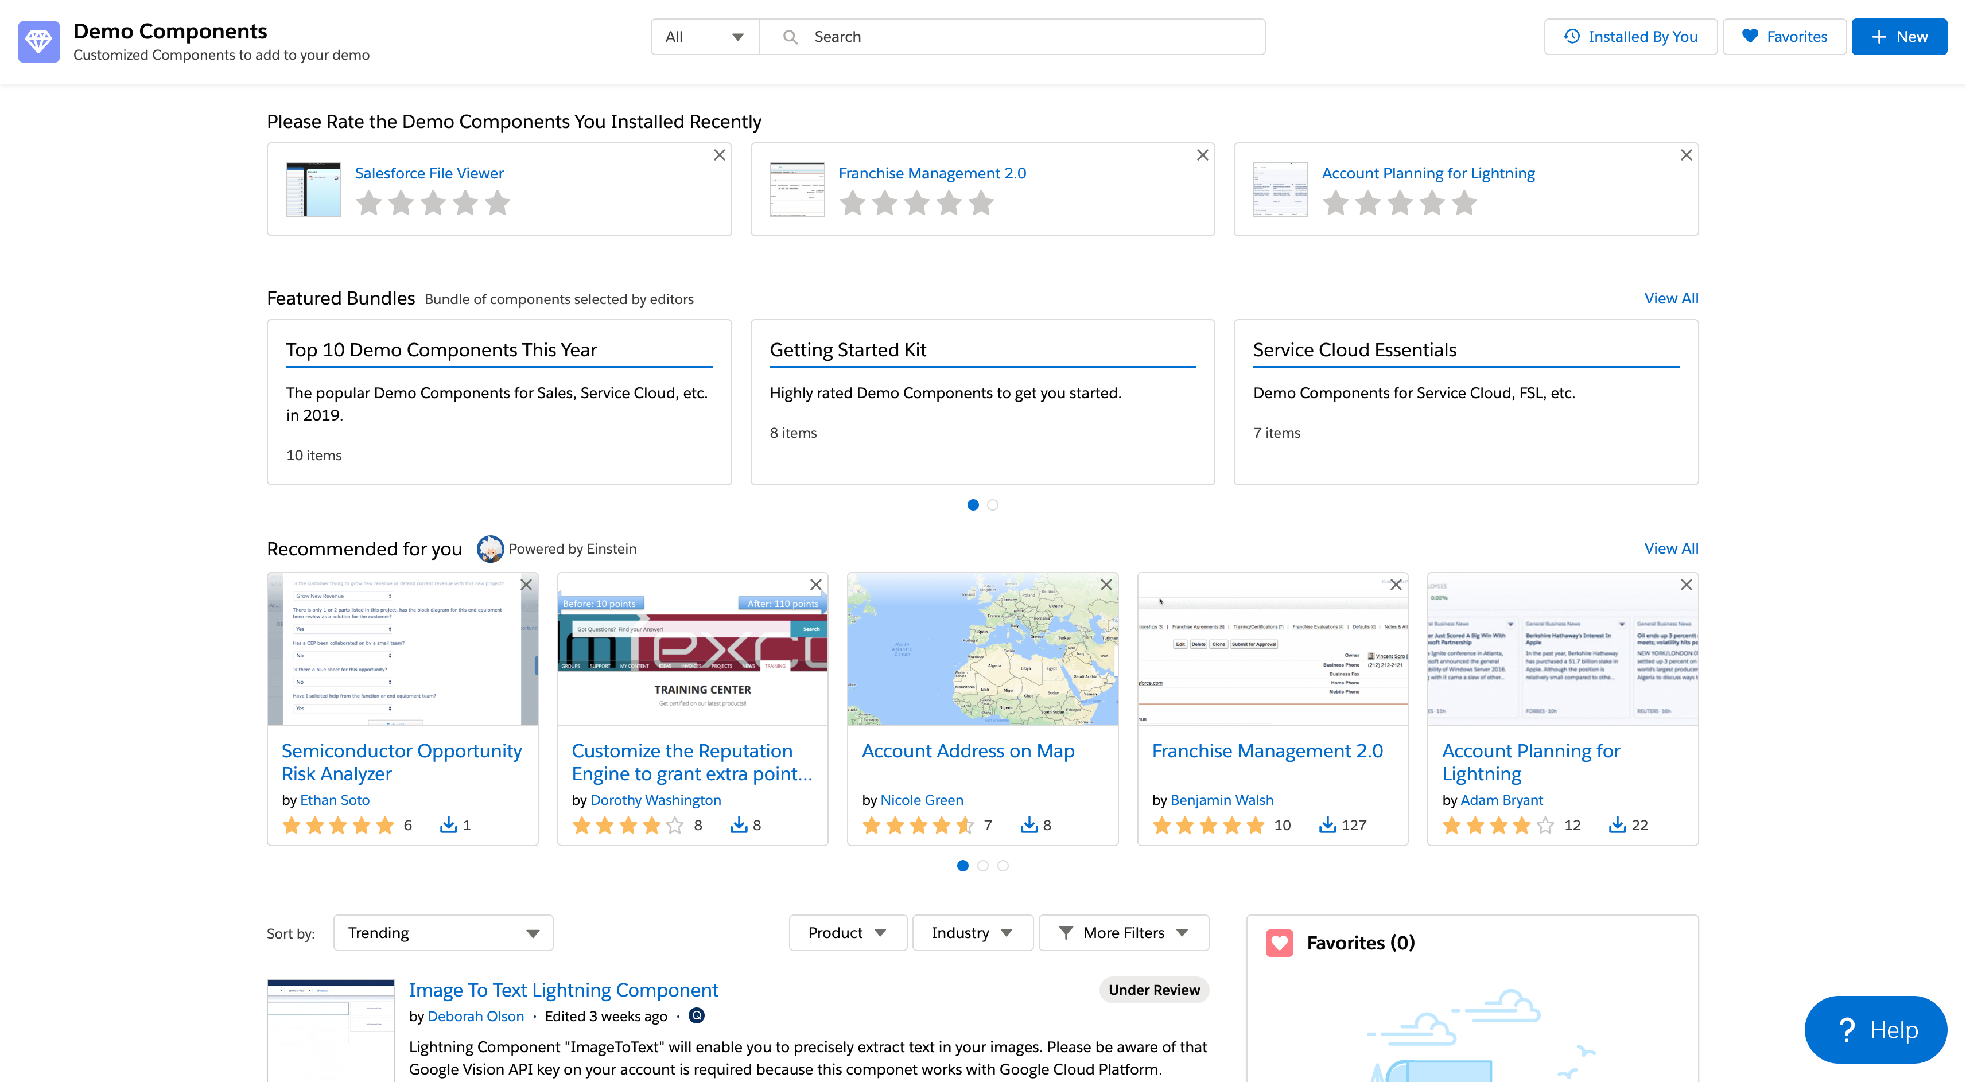Click star rating on Franchise Management recommended card

click(1209, 825)
